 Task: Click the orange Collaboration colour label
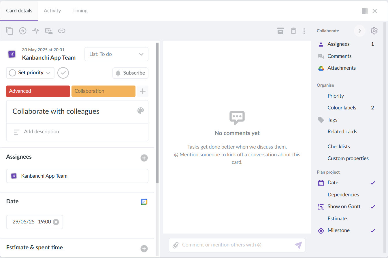103,91
